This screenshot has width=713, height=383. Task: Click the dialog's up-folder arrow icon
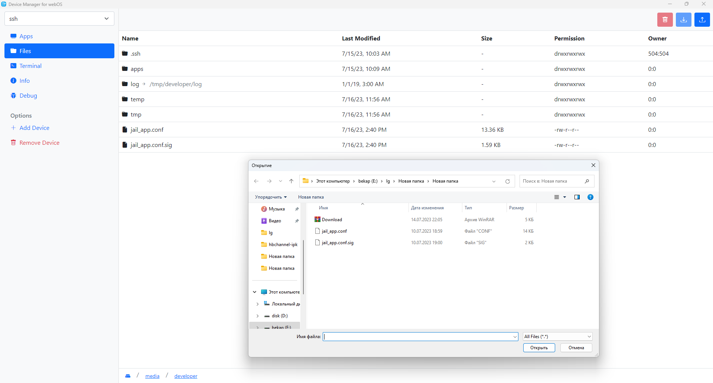point(291,181)
